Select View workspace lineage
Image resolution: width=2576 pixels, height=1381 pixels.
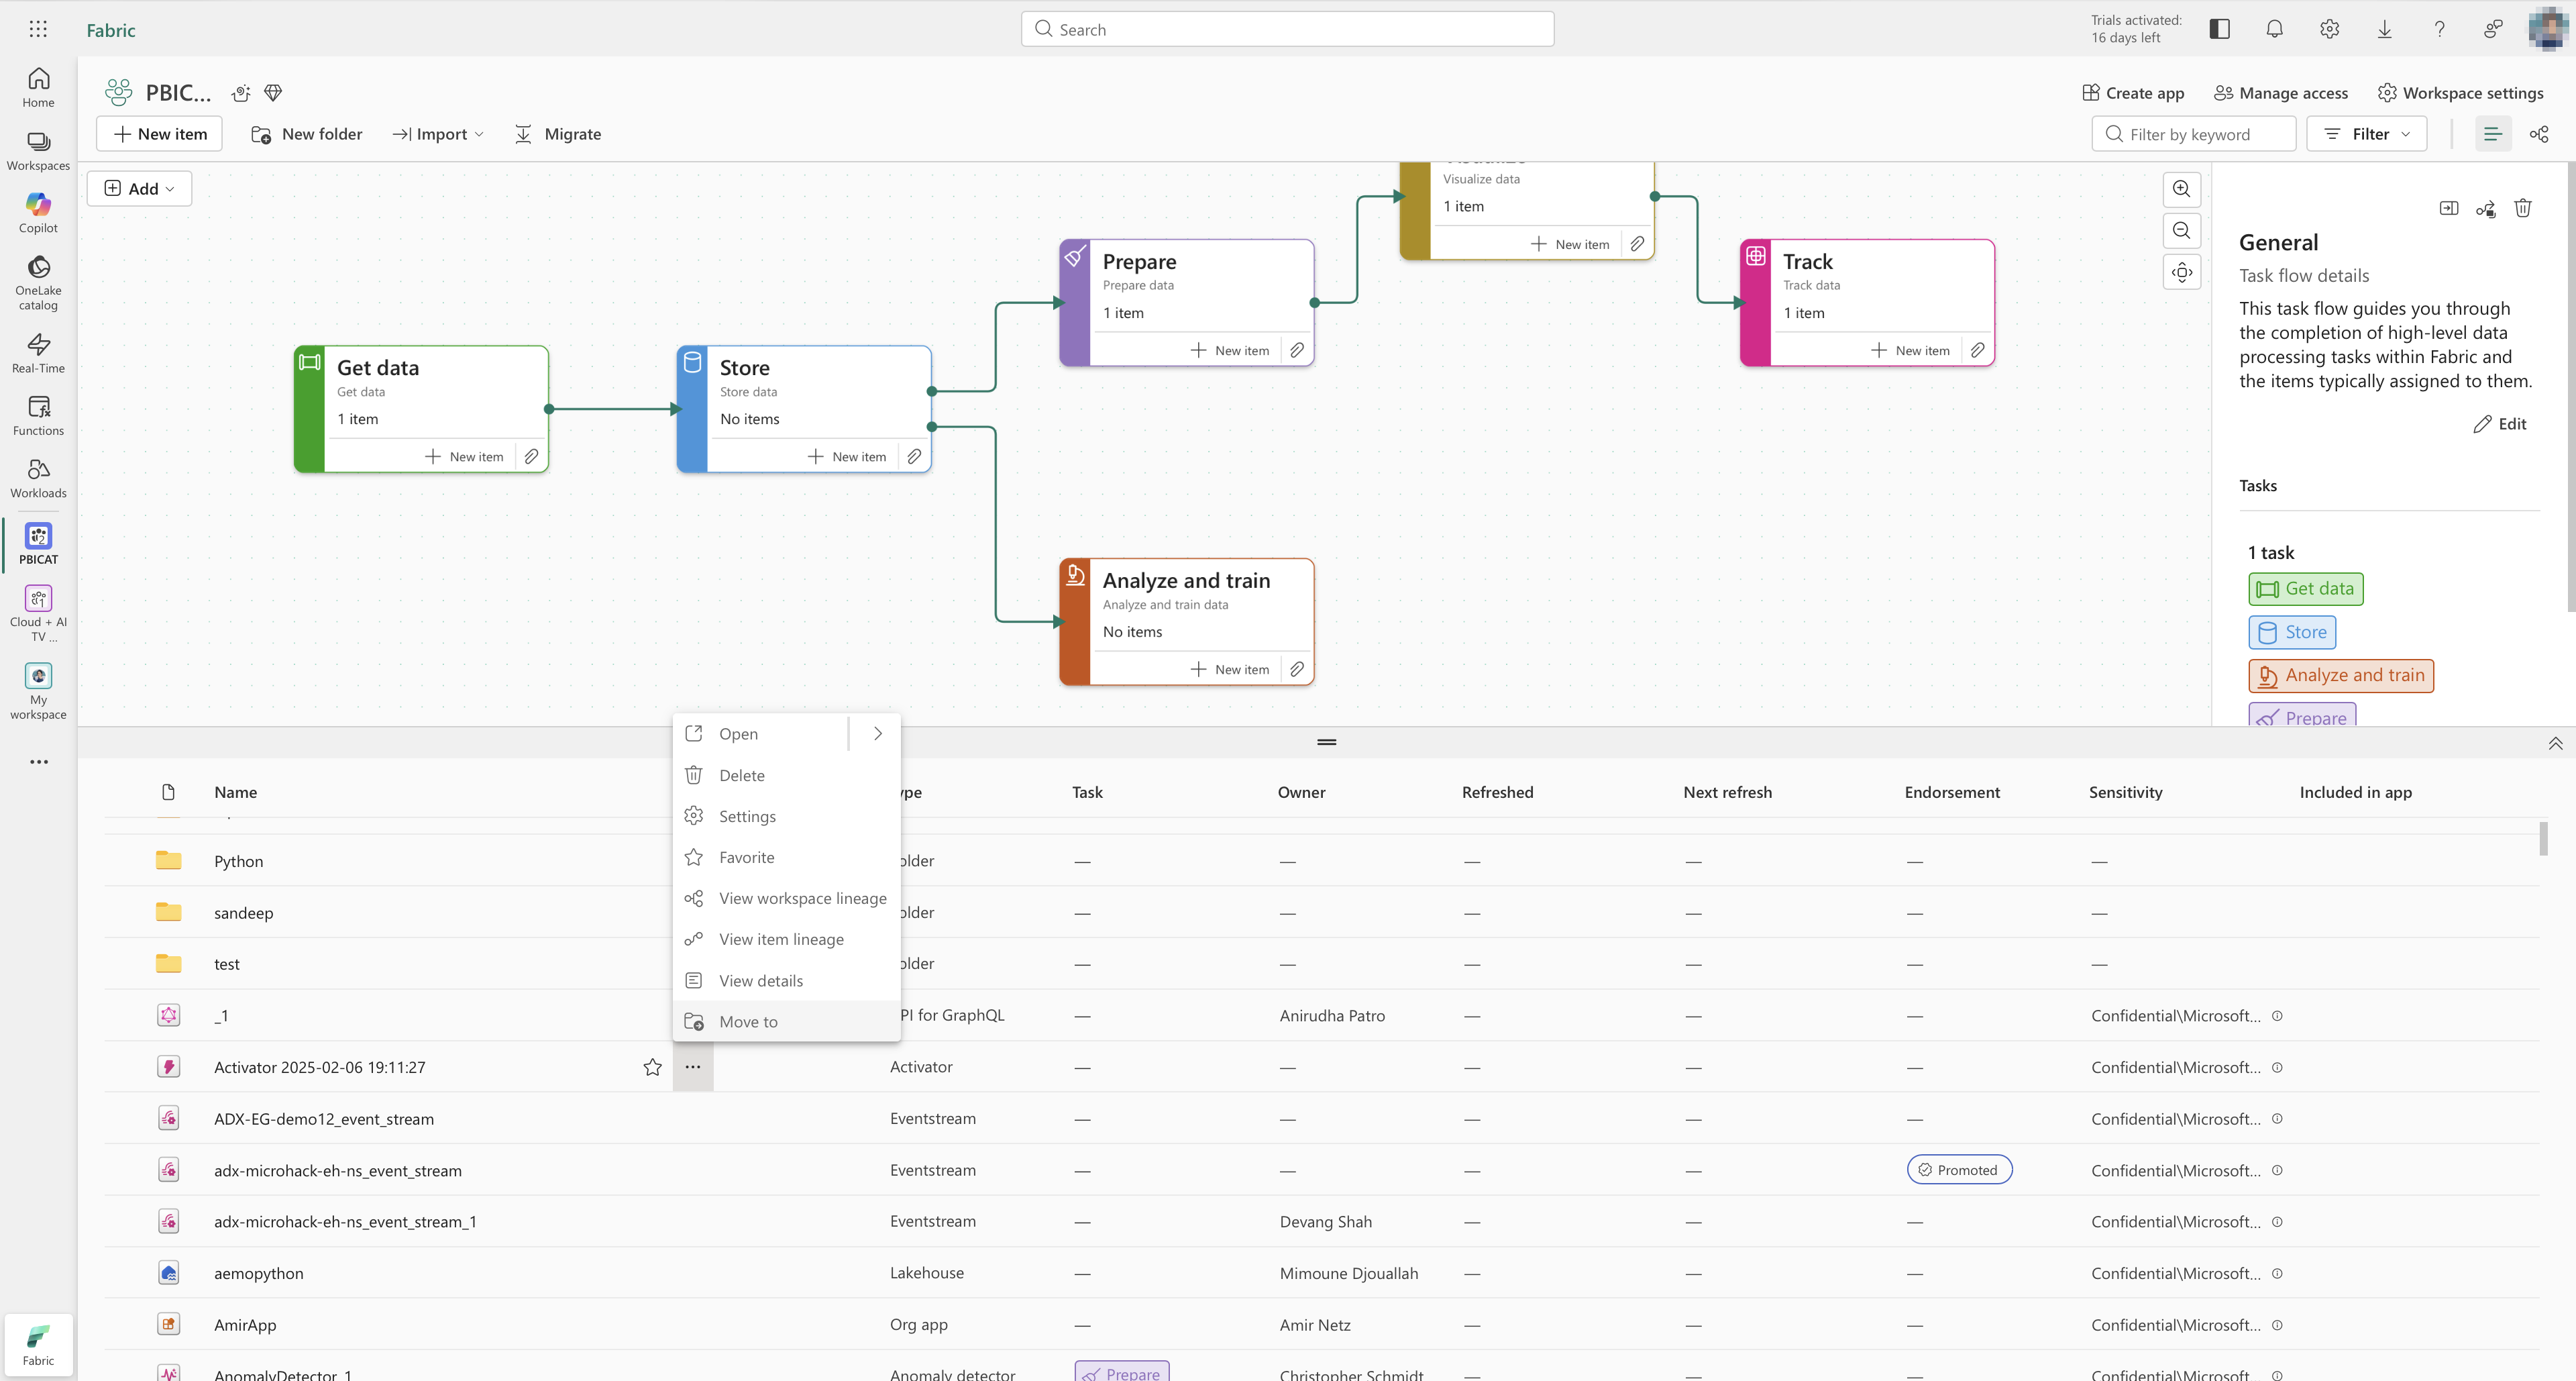(786, 898)
